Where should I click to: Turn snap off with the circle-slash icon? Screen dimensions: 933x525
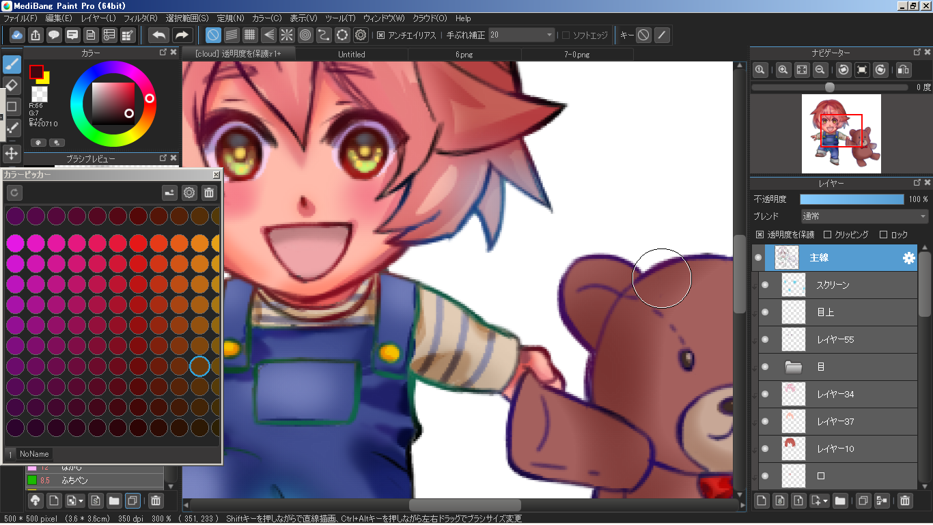click(213, 35)
